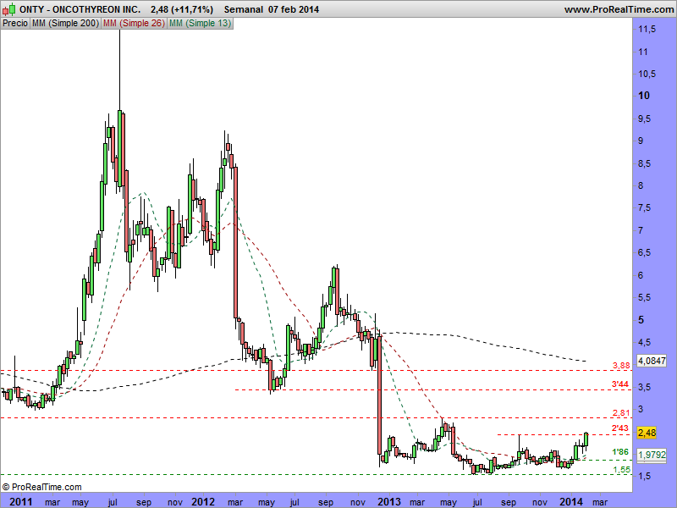The height and width of the screenshot is (508, 677).
Task: Click the 4,0847 moving average value box
Action: coord(652,361)
